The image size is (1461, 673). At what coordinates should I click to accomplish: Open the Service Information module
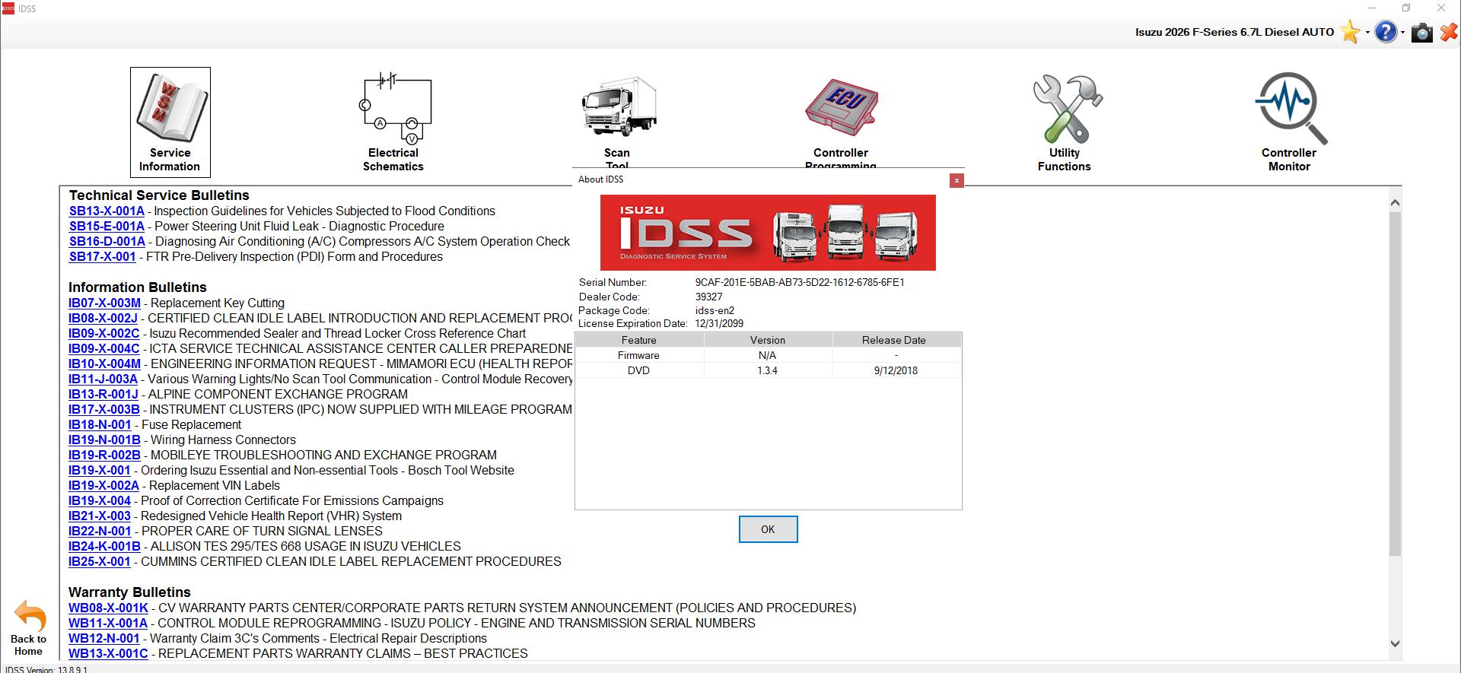coord(170,122)
